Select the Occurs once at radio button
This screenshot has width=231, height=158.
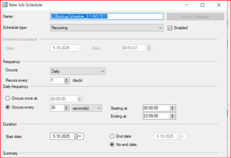point(8,99)
